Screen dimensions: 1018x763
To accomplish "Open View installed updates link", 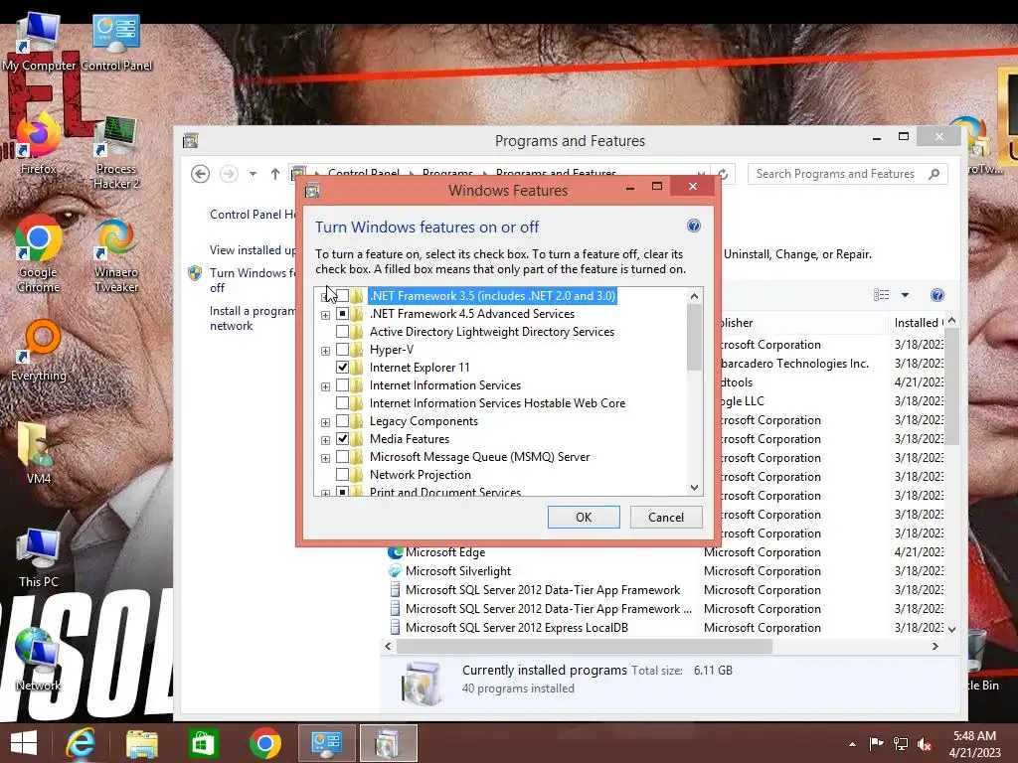I will coord(253,249).
